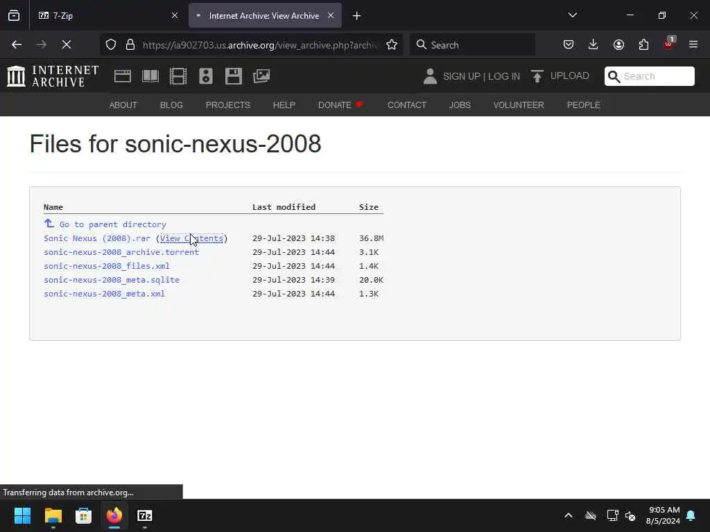Open the Software floppy disk icon
The height and width of the screenshot is (532, 710).
234,76
